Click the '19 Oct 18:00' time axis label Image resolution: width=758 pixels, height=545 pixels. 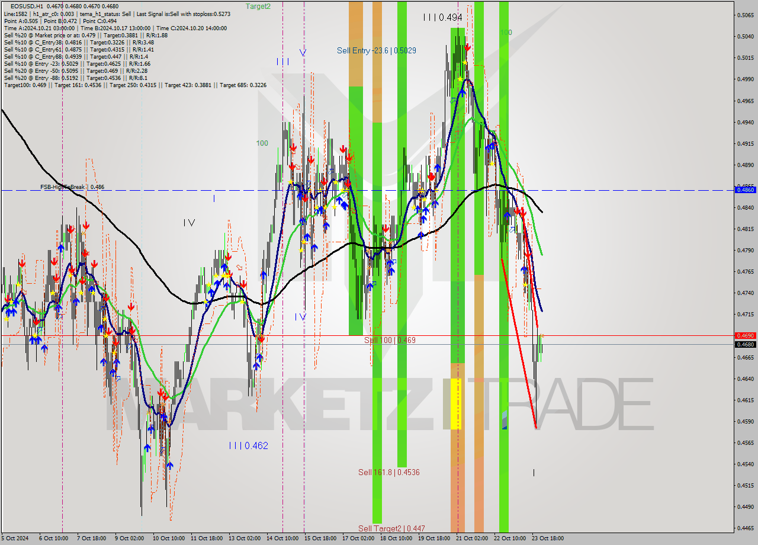click(433, 538)
